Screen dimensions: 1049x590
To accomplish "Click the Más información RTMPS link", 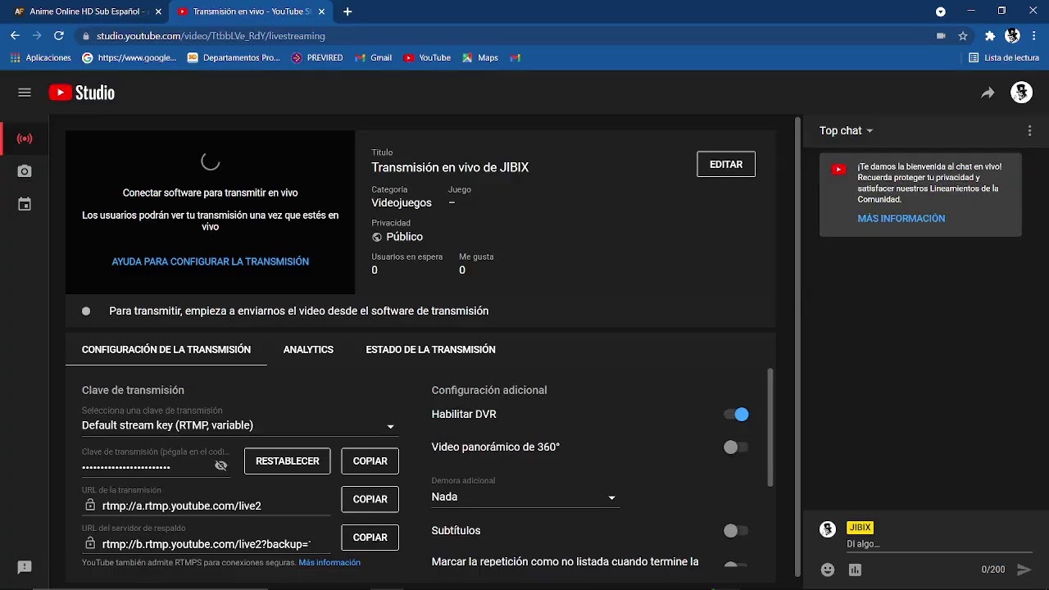I will [329, 563].
